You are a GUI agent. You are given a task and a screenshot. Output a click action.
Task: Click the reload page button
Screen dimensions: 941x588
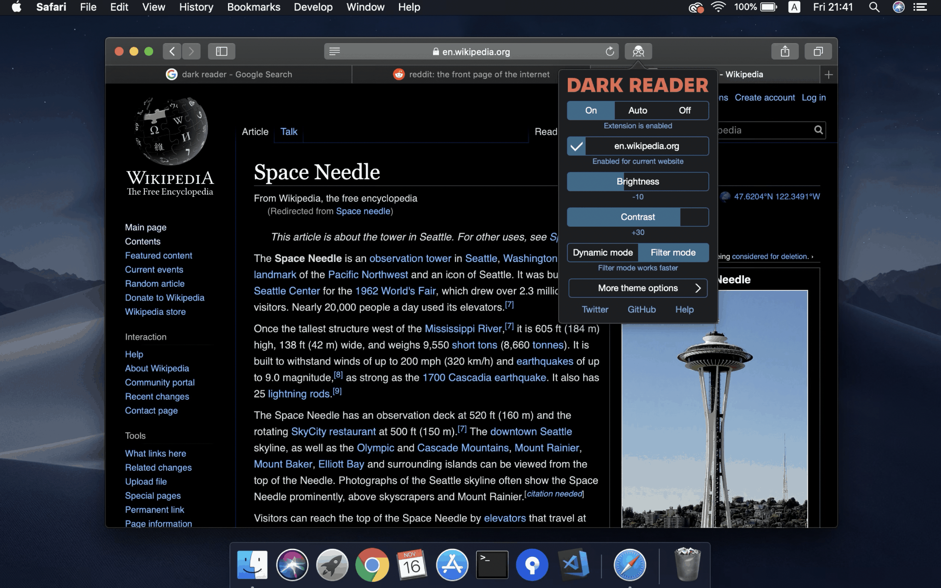pyautogui.click(x=610, y=52)
